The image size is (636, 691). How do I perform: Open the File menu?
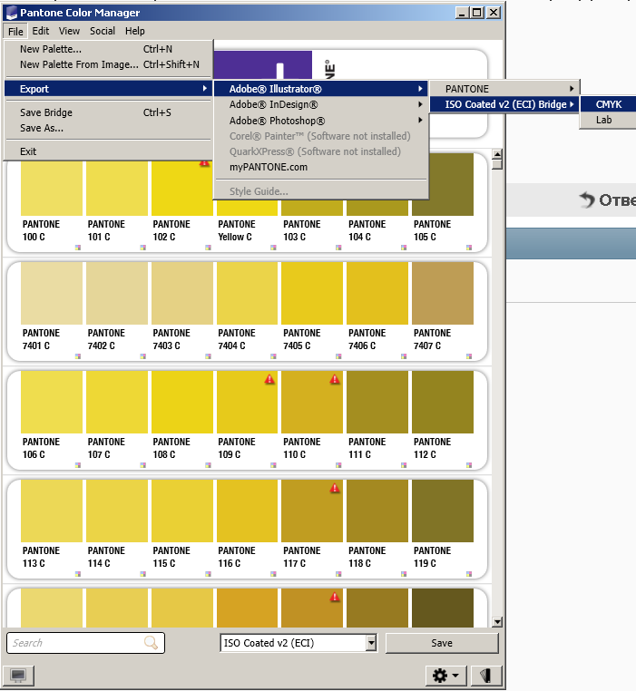[15, 32]
